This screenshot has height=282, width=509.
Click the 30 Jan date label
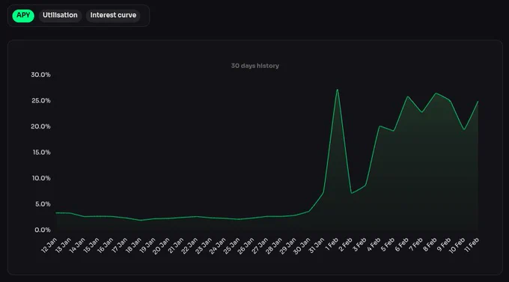tap(302, 246)
